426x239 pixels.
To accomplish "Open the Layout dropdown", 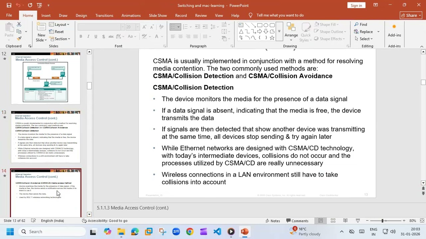I will click(59, 25).
